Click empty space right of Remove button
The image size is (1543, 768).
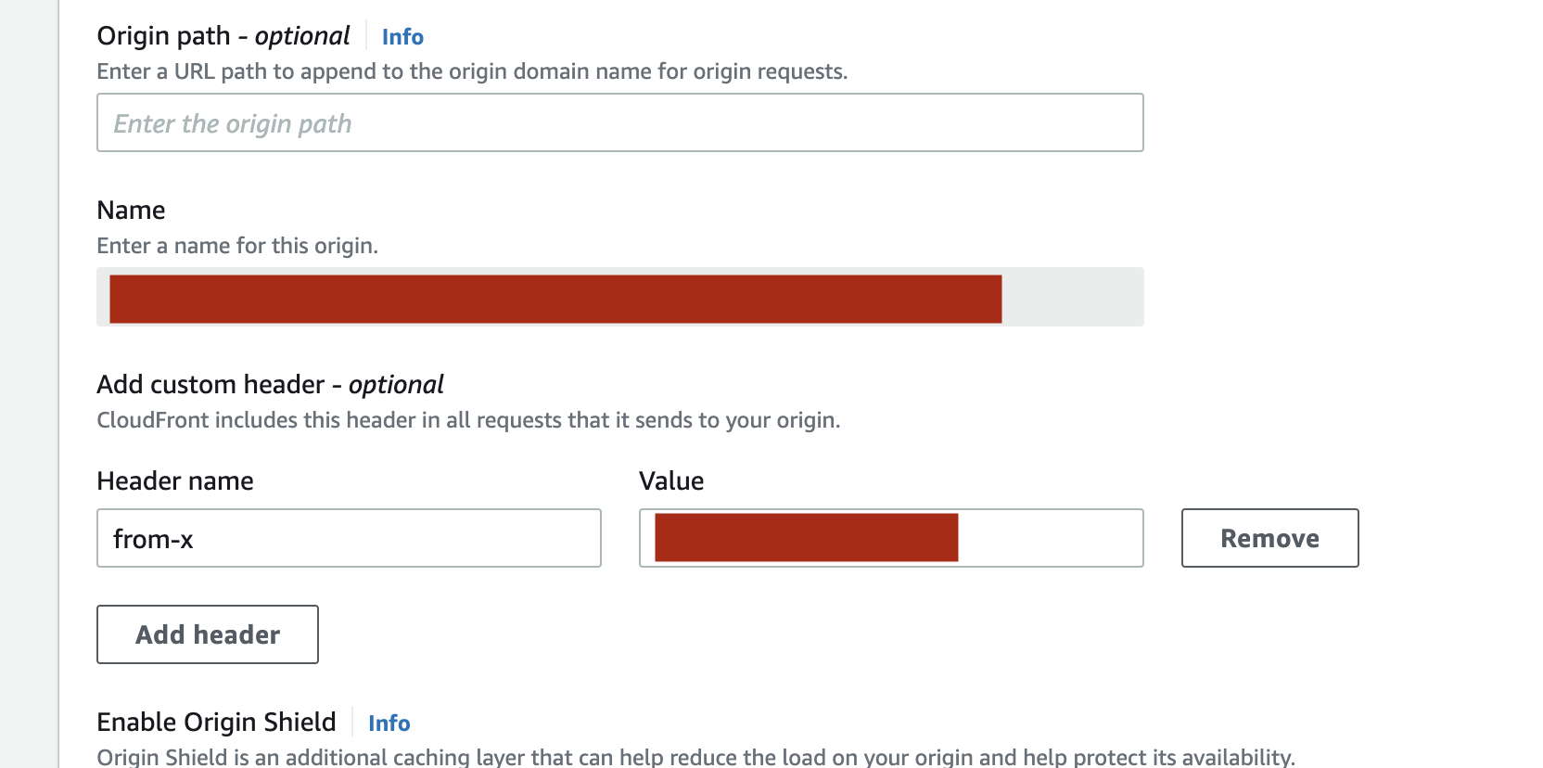pos(1447,538)
